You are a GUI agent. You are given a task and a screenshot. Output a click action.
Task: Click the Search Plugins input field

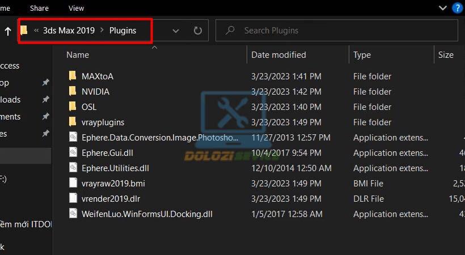[x=337, y=30]
